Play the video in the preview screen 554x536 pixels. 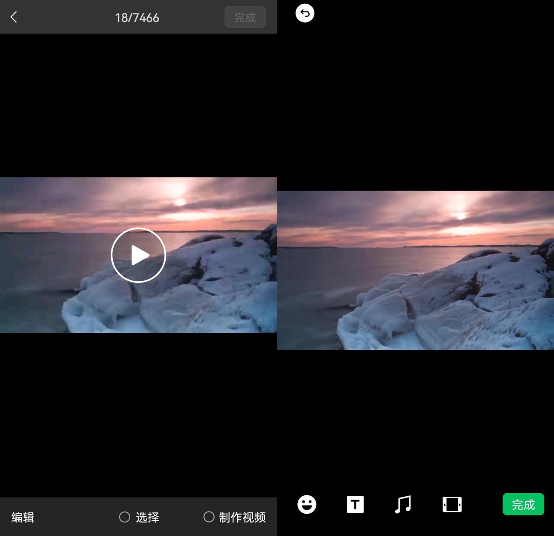point(138,255)
